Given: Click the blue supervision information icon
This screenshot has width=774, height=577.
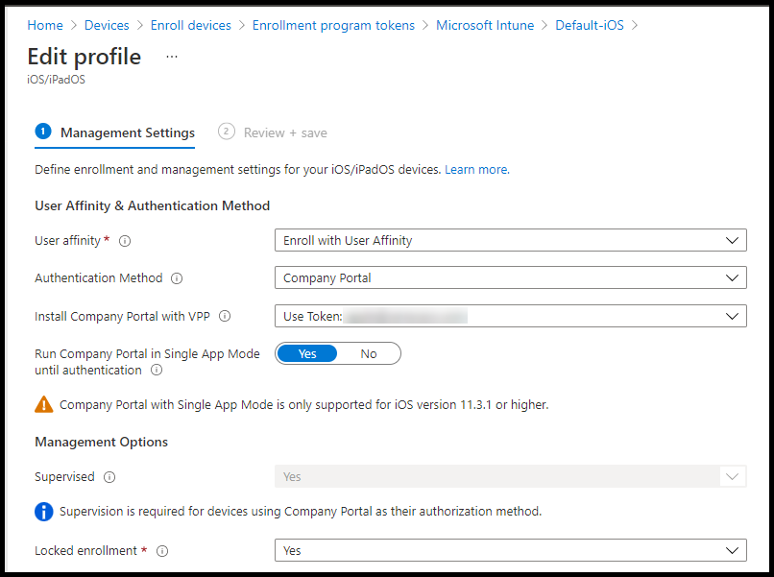Looking at the screenshot, I should tap(44, 512).
